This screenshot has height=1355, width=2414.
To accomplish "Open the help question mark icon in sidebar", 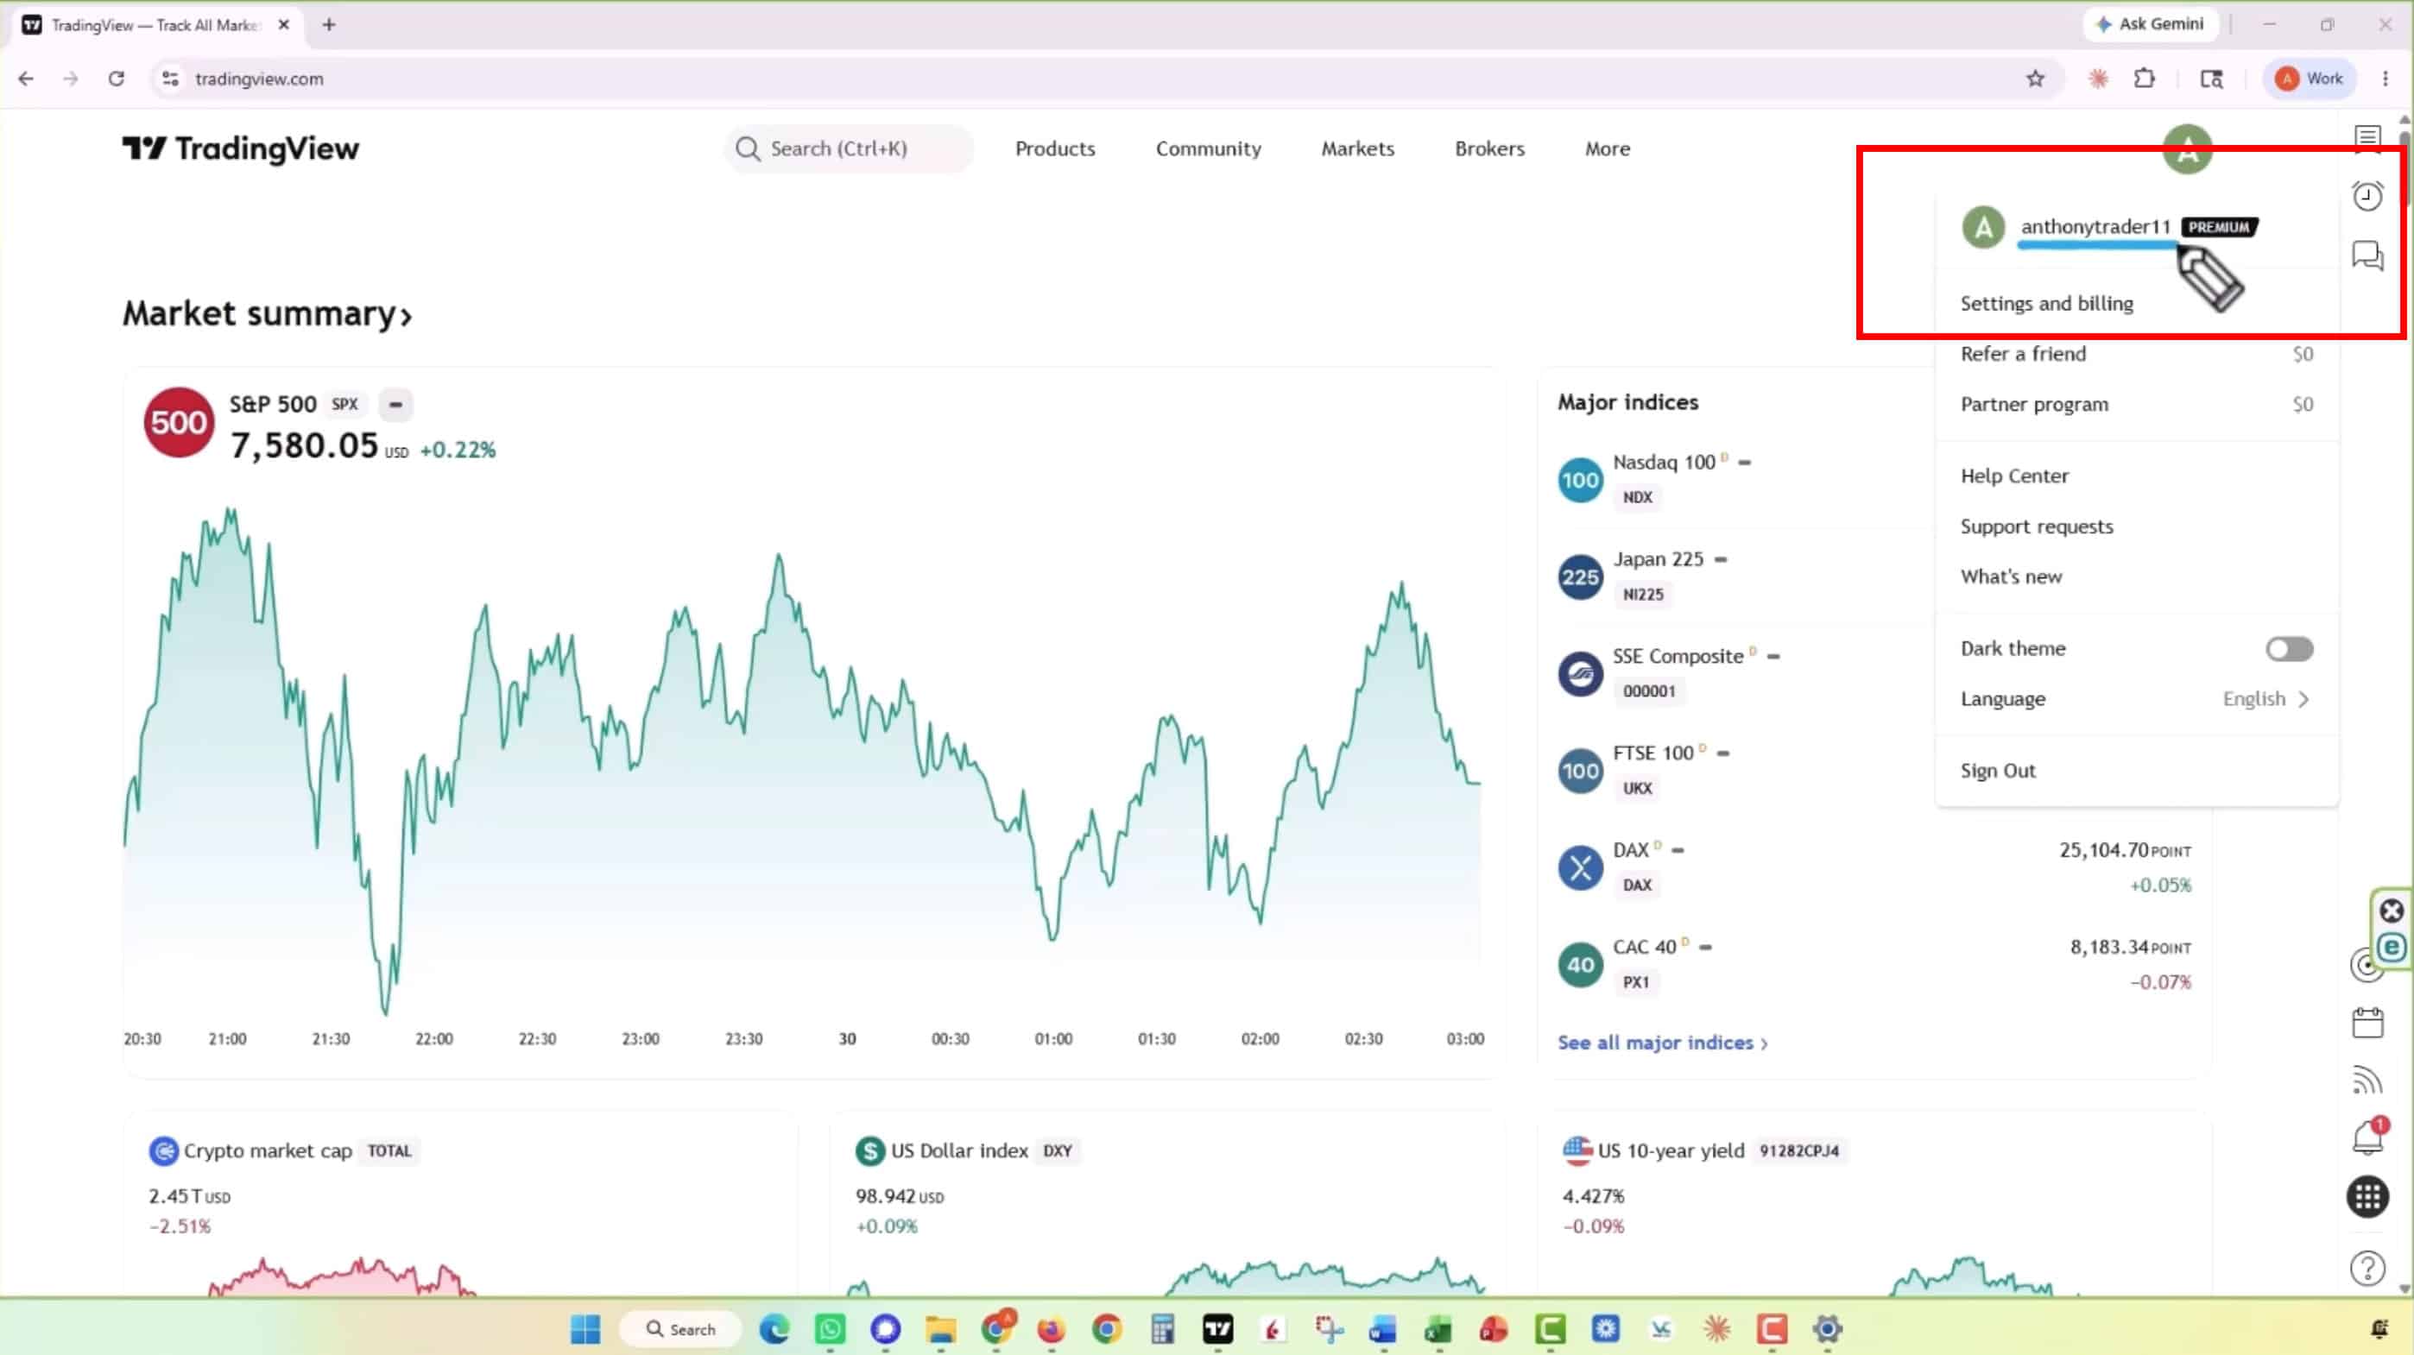I will point(2367,1269).
